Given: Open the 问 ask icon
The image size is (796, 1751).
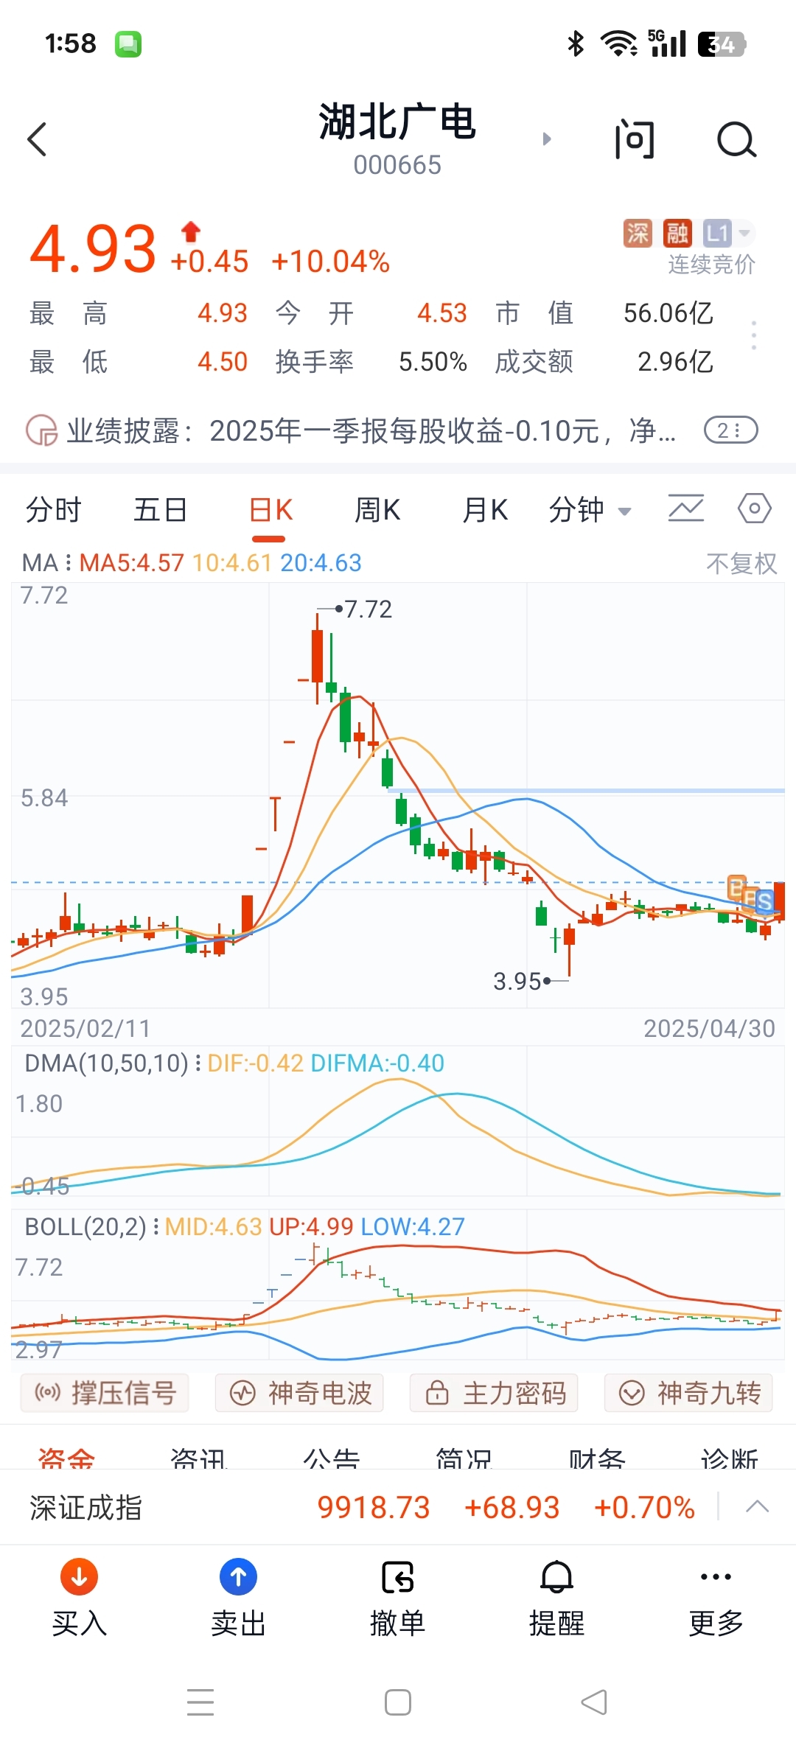Looking at the screenshot, I should pos(635,139).
